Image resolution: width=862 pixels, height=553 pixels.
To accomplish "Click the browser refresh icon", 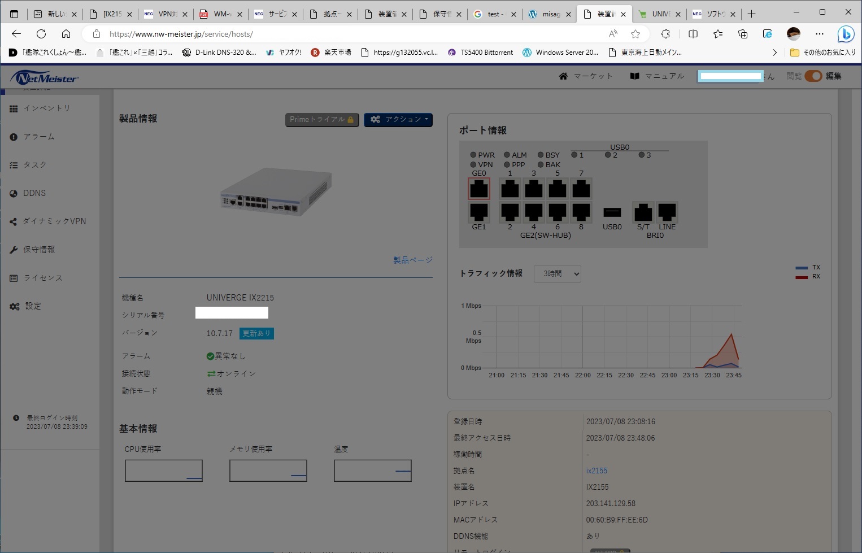I will 41,34.
